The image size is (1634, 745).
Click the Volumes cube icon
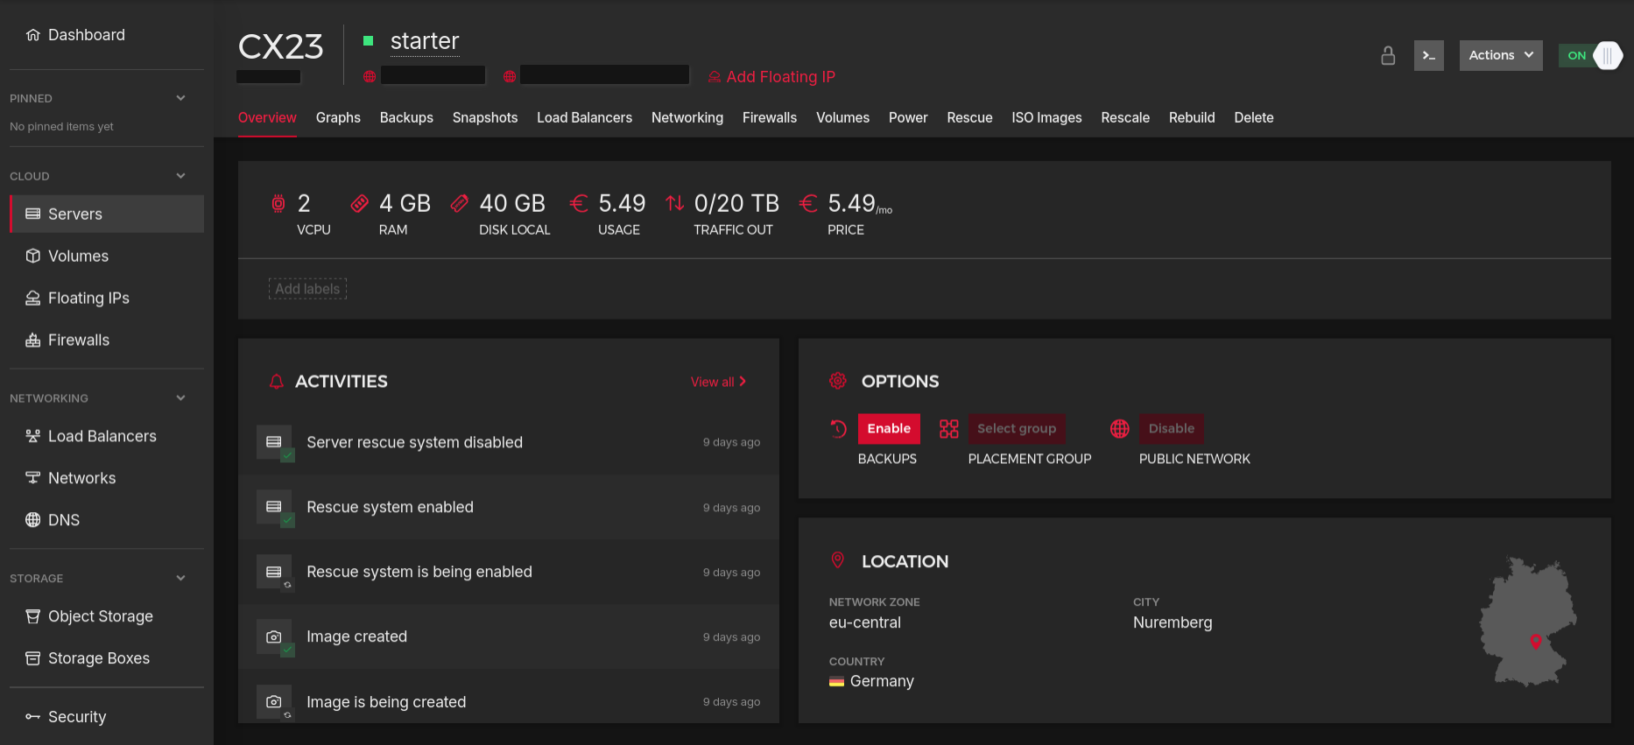point(33,256)
